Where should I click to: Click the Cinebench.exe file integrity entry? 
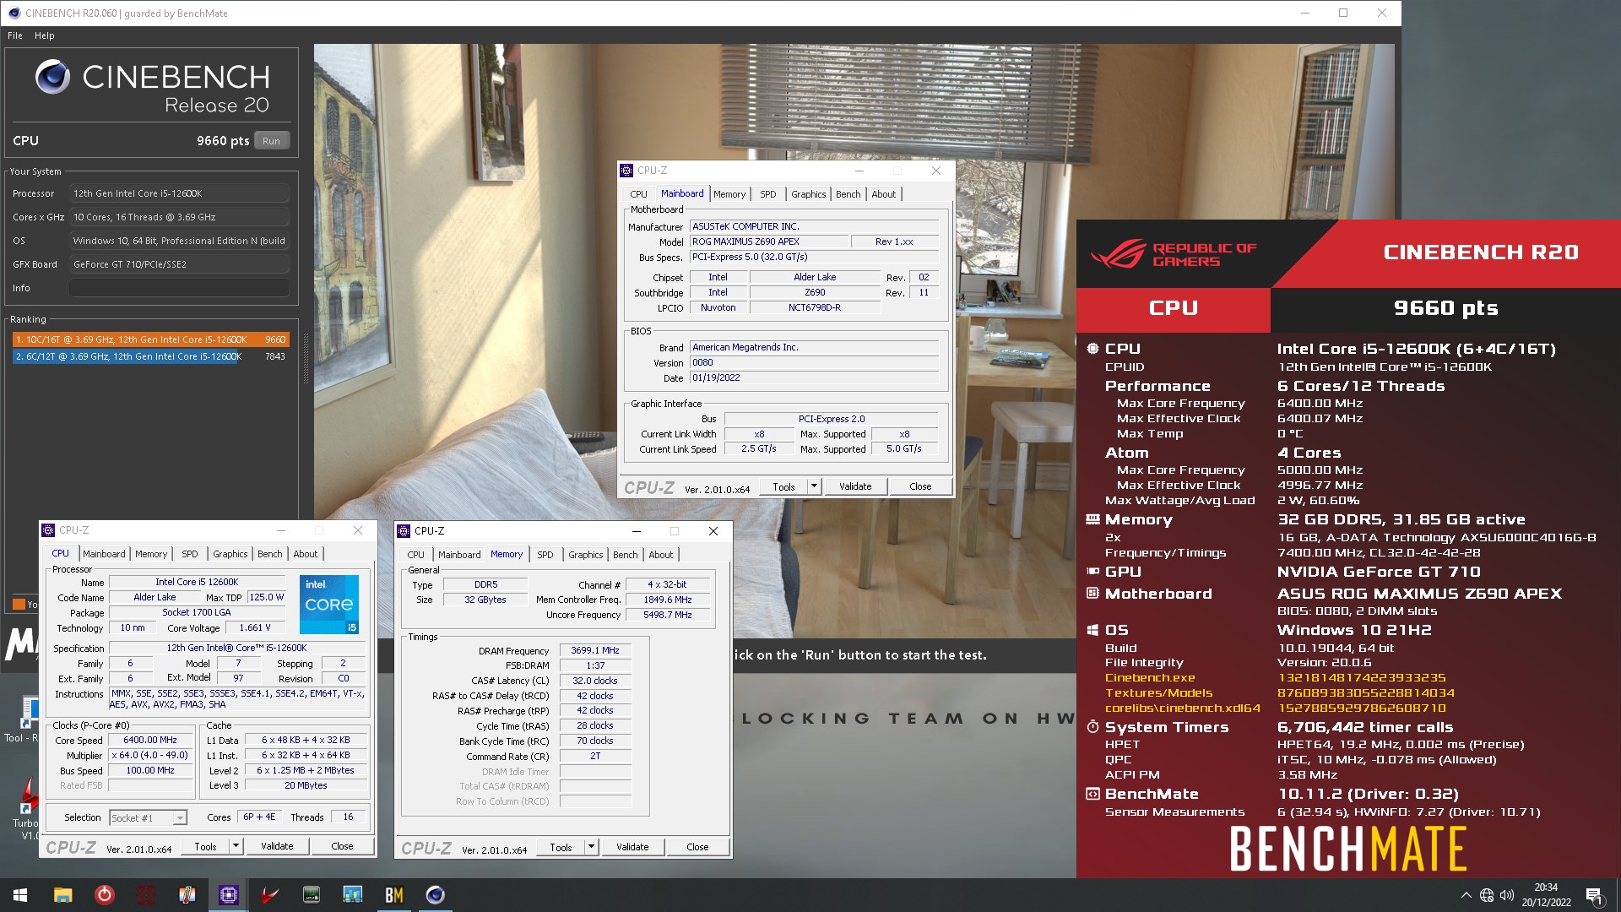pyautogui.click(x=1150, y=678)
